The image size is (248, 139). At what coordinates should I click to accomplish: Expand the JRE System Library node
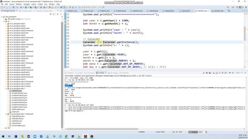click(4, 19)
